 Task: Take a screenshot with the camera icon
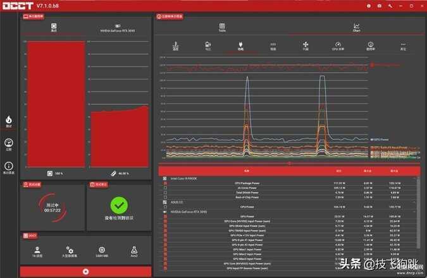380,6
